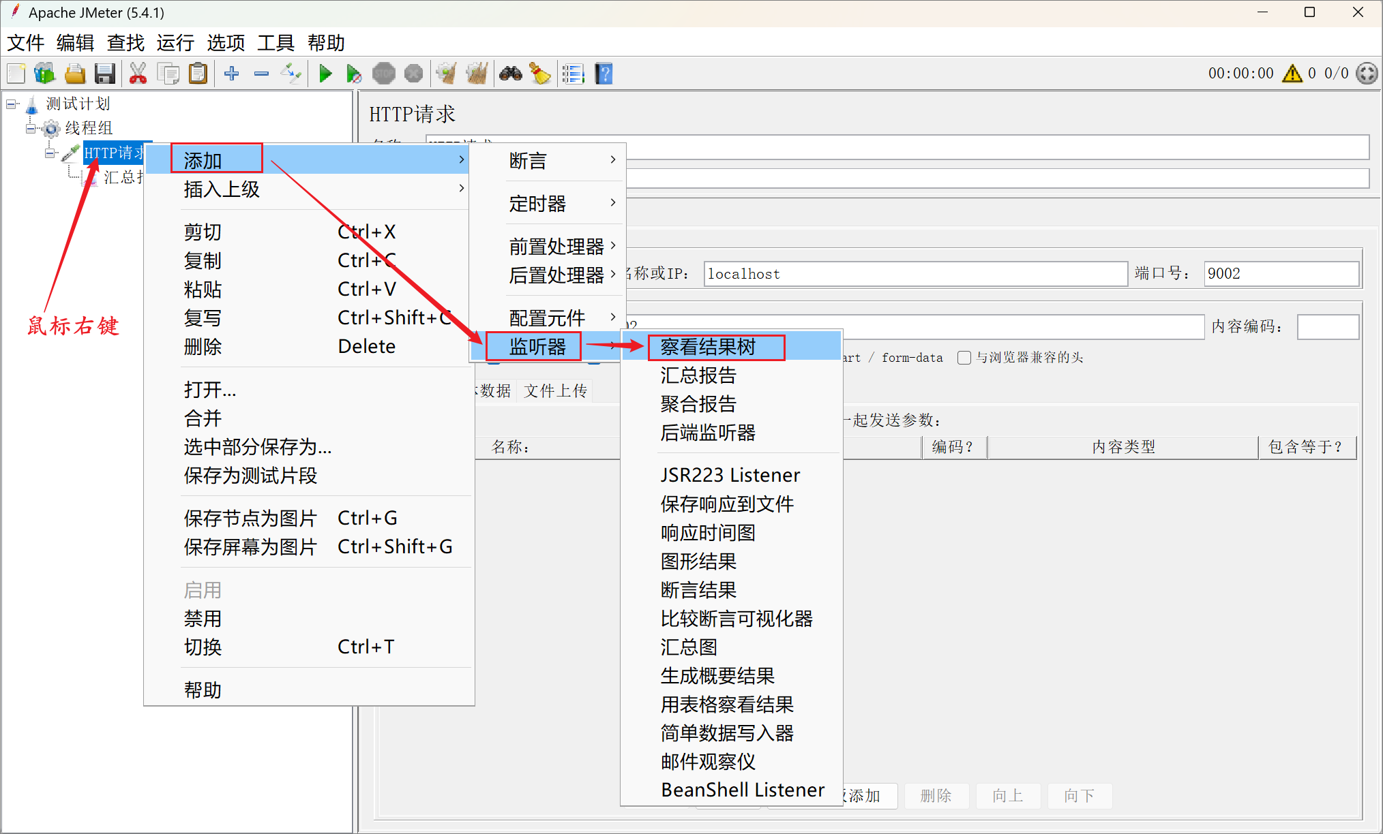Click the Shutdown test icon
This screenshot has width=1383, height=834.
coord(413,73)
